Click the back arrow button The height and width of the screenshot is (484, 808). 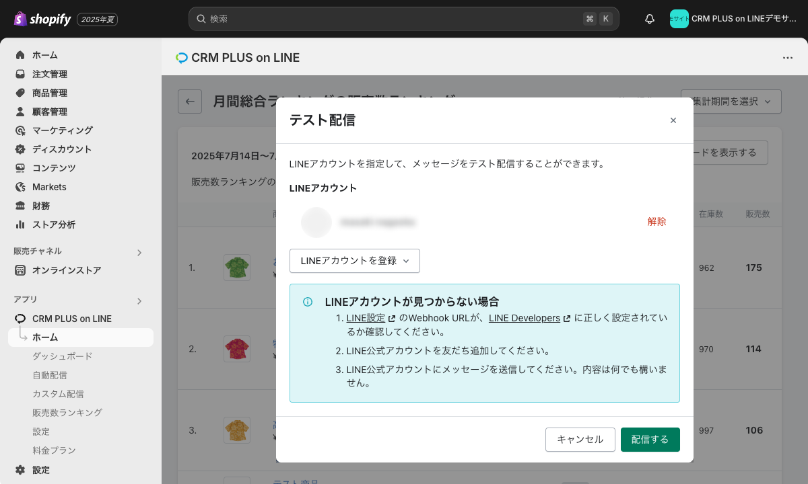[x=190, y=102]
